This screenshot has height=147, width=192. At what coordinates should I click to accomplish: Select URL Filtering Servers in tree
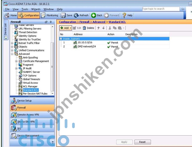coord(30,29)
